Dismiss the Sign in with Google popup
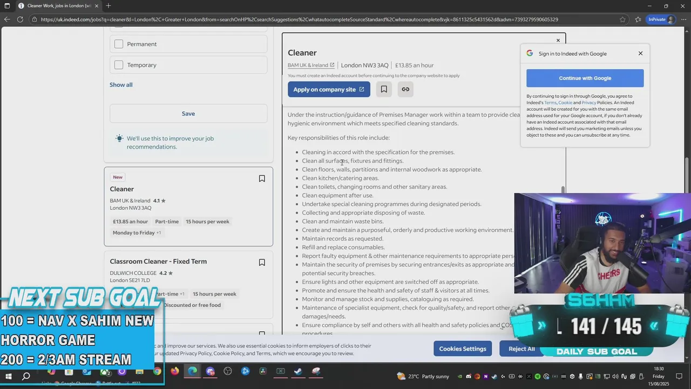Image resolution: width=691 pixels, height=389 pixels. [x=641, y=53]
